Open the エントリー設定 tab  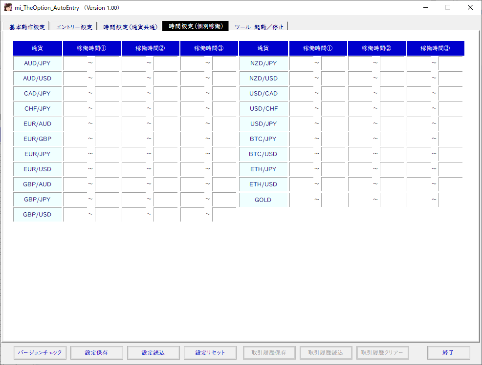74,27
